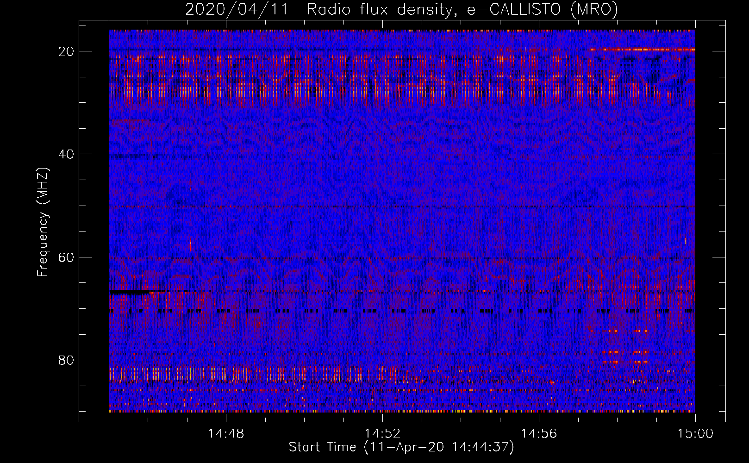The height and width of the screenshot is (463, 749).
Task: Click the 14:56 time tick label
Action: point(539,434)
